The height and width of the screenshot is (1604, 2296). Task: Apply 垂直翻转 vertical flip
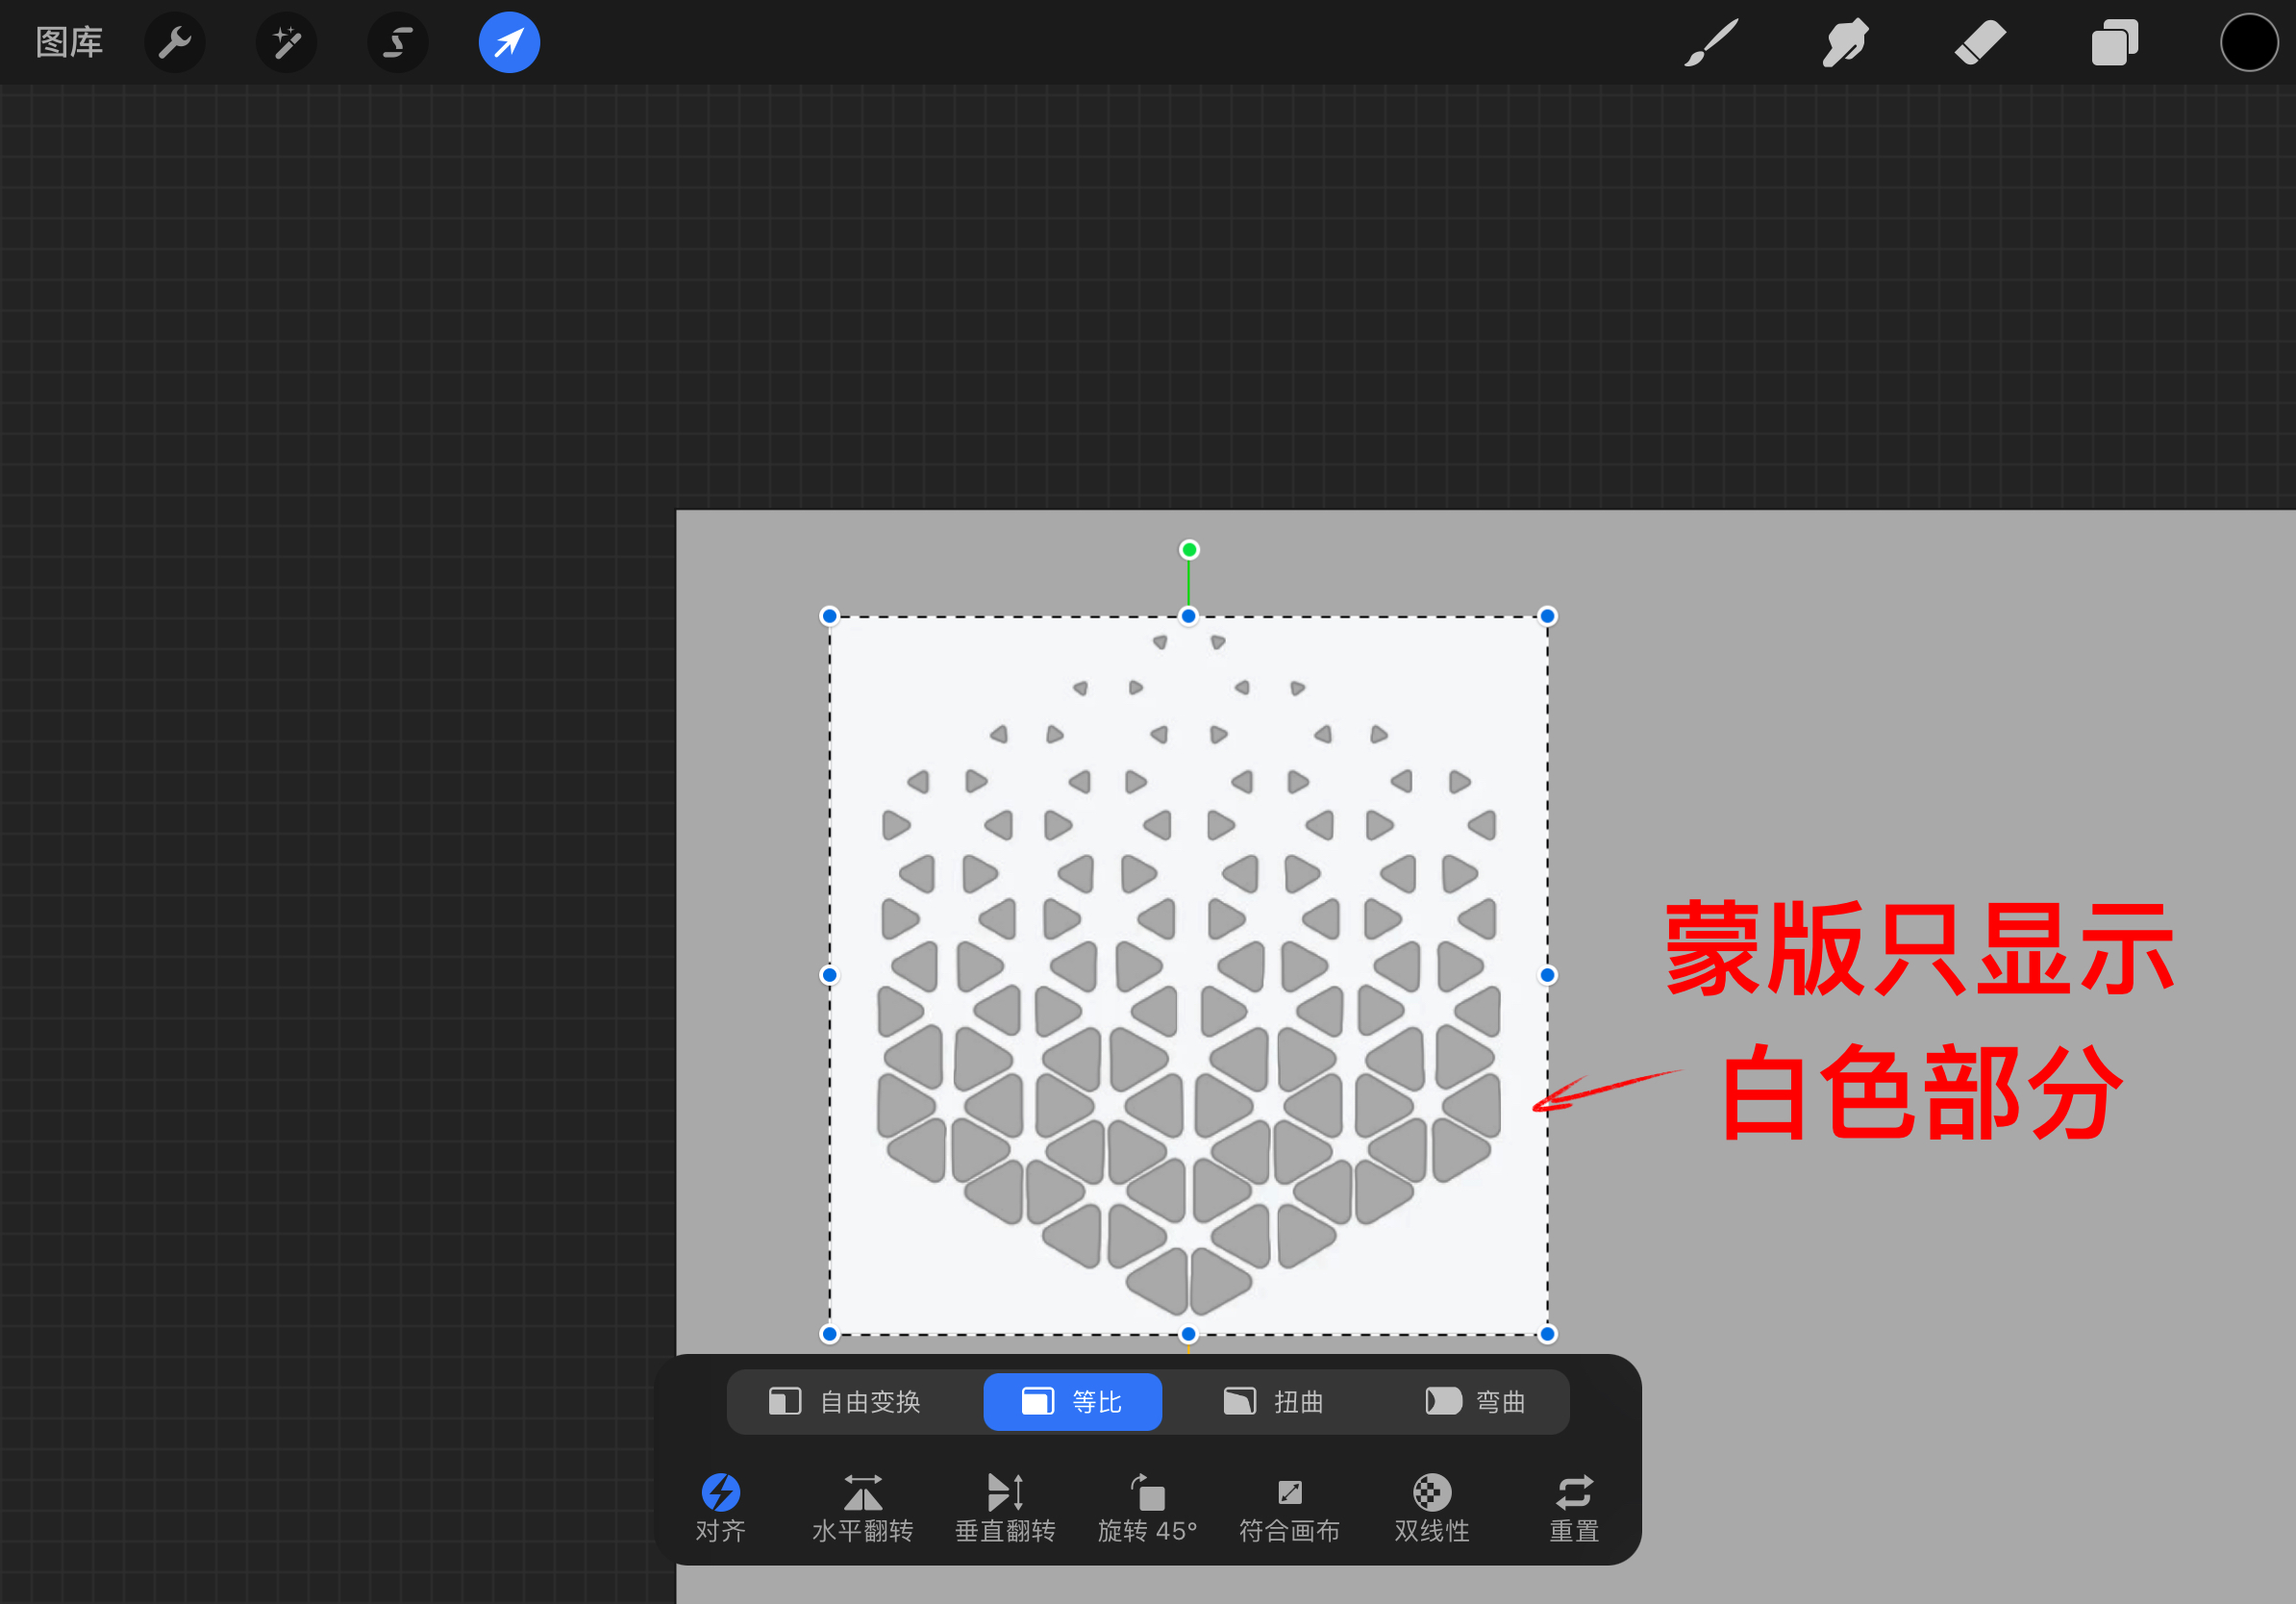tap(1005, 1506)
